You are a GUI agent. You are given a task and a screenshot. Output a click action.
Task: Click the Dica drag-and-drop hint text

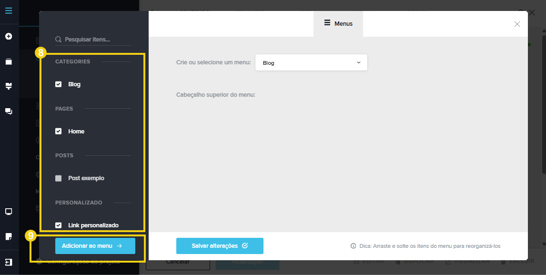click(x=430, y=246)
